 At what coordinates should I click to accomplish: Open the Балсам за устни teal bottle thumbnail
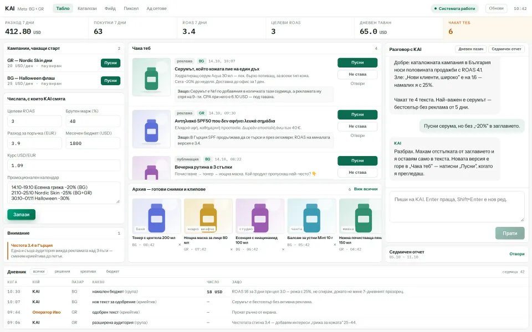pyautogui.click(x=311, y=216)
